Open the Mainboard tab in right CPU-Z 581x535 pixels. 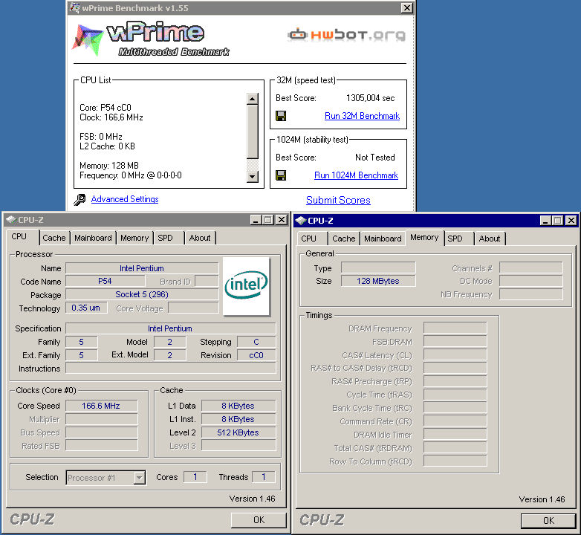click(383, 239)
